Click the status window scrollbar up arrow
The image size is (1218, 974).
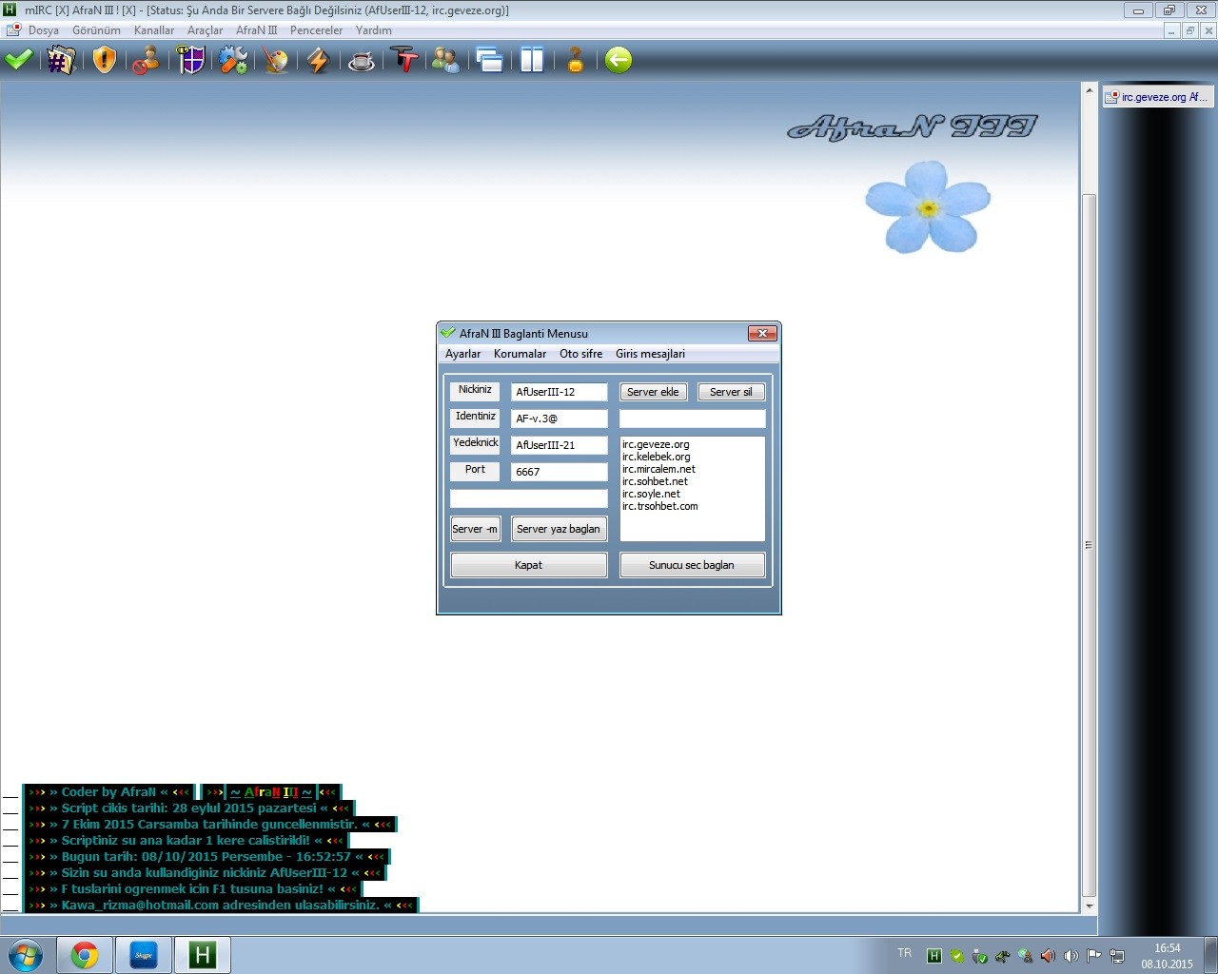pos(1090,90)
